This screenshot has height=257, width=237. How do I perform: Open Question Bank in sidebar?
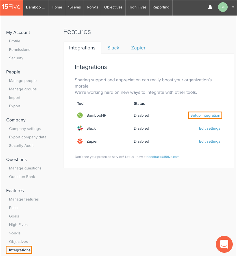coord(22,177)
